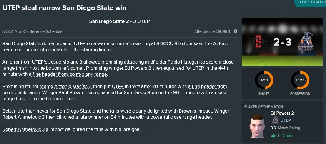Viewport: 326px width, 144px height.
Task: Click The Aztecs nickname link
Action: (216, 44)
